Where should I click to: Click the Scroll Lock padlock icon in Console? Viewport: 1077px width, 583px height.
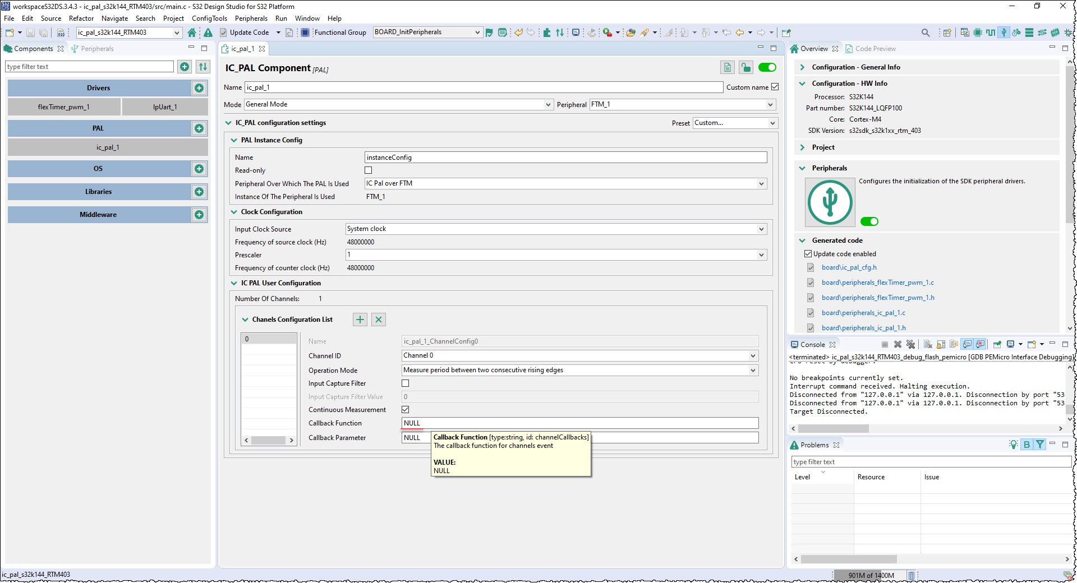(940, 344)
